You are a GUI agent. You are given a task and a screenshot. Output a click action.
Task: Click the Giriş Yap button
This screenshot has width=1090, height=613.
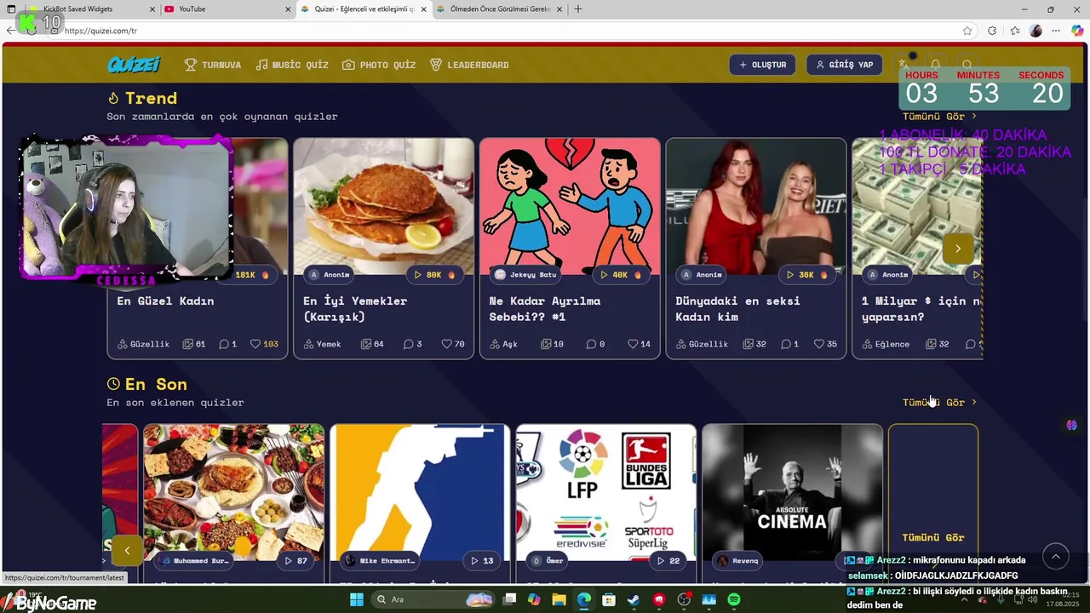844,65
